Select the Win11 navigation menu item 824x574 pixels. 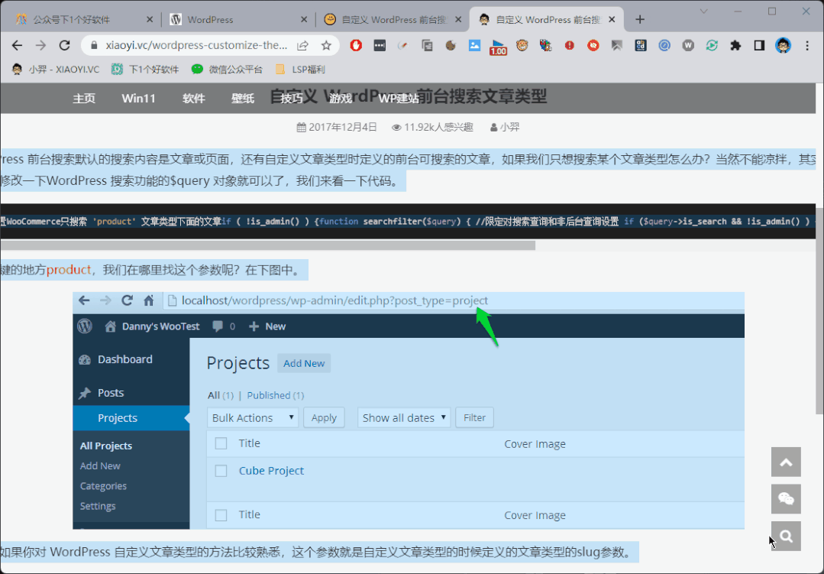[138, 99]
